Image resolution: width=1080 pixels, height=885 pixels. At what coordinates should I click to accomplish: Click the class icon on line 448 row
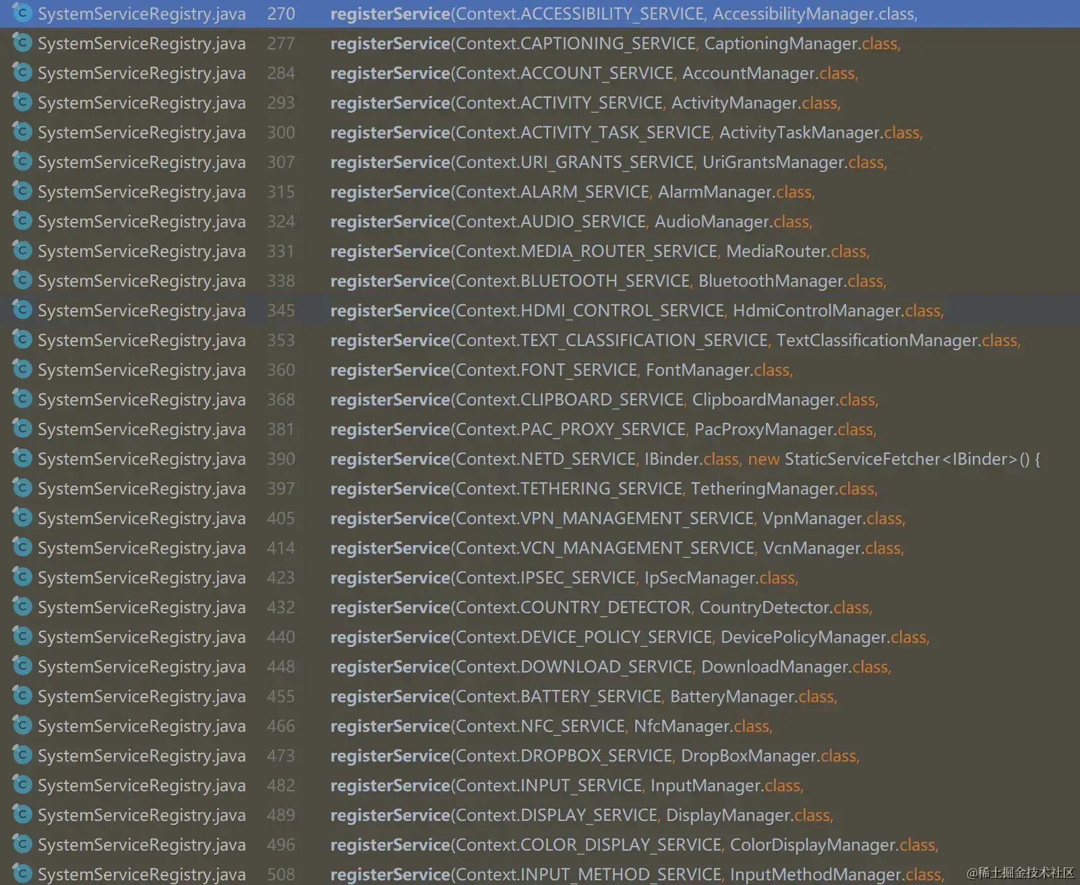22,666
